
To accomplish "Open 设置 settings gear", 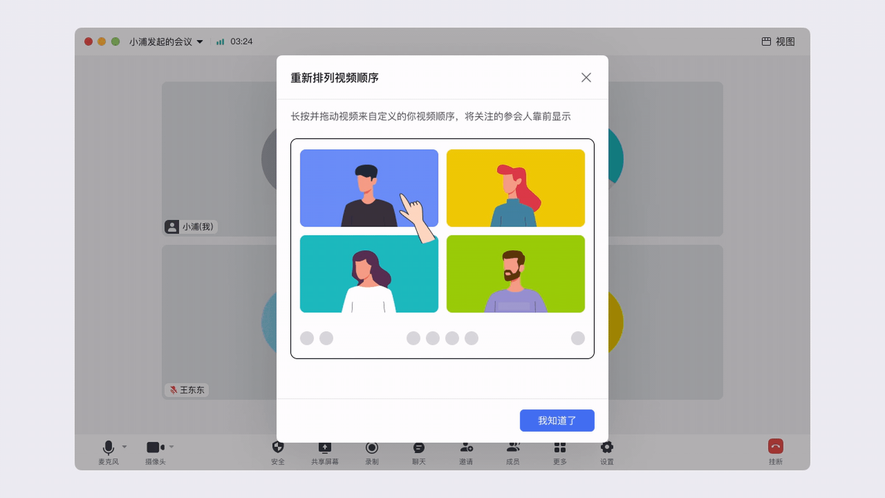I will point(607,448).
